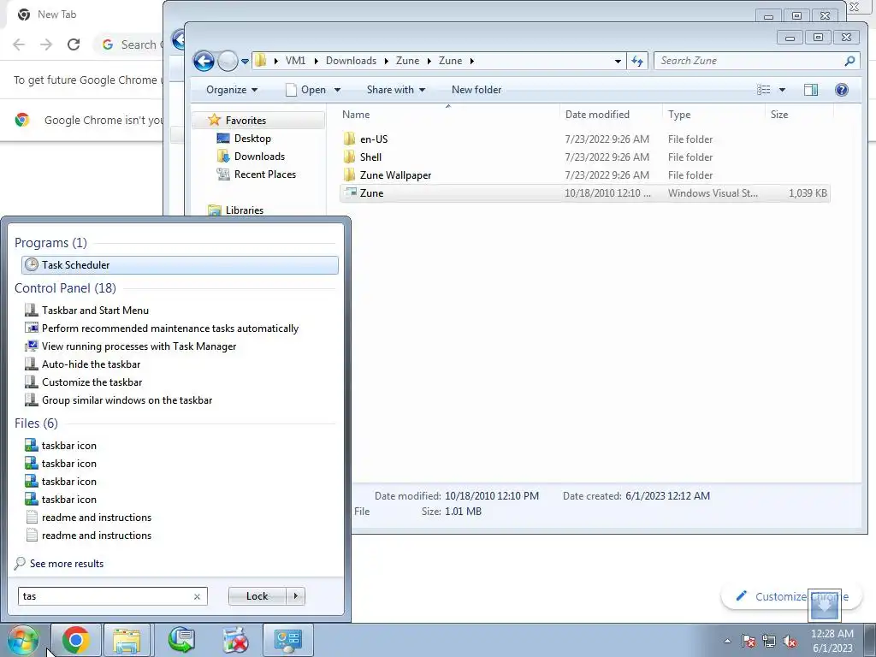Refresh the Zune folder view
This screenshot has height=657, width=876.
[x=637, y=61]
